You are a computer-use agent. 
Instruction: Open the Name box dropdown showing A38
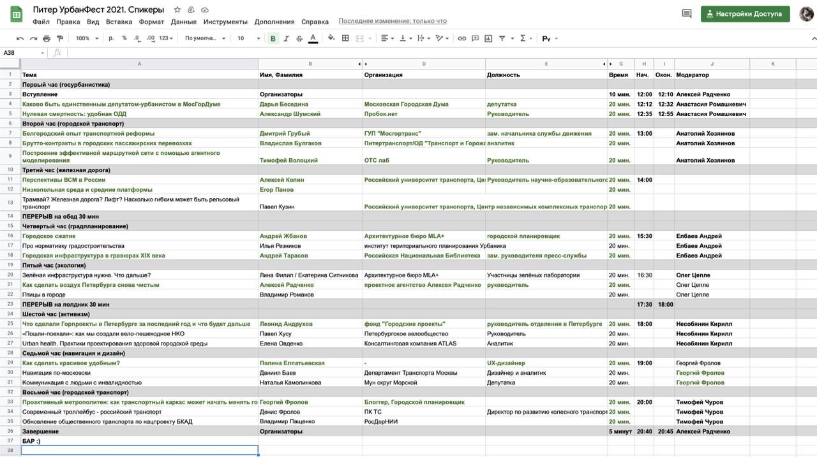[x=43, y=53]
